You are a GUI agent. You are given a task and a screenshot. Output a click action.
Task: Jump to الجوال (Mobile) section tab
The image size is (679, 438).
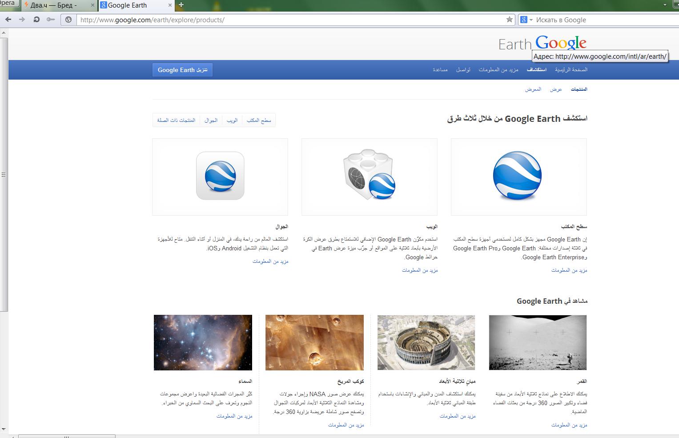coord(211,120)
